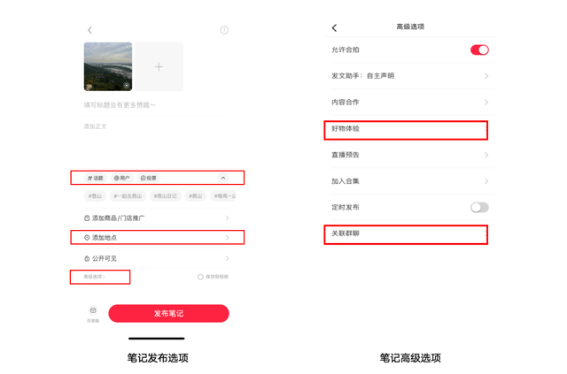Open the 高级选项 link
This screenshot has height=374, width=567.
(x=95, y=277)
